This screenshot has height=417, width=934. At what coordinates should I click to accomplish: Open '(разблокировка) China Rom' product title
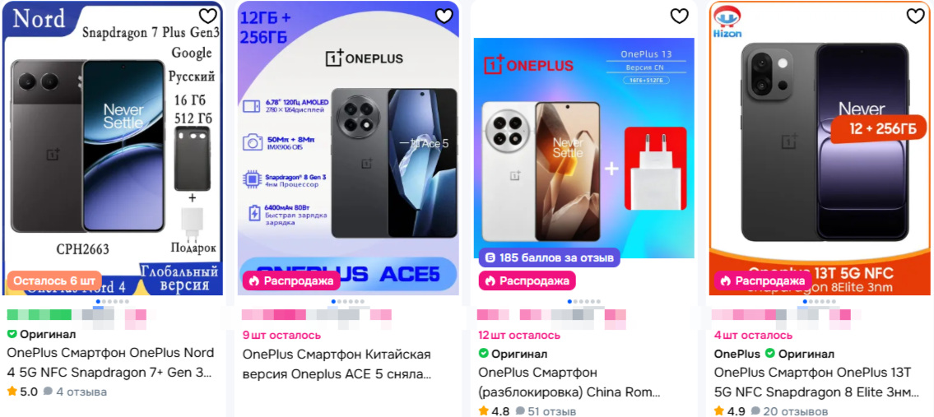point(569,382)
